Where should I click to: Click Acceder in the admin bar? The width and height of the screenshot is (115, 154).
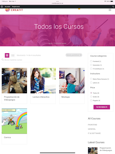coord(7,7)
